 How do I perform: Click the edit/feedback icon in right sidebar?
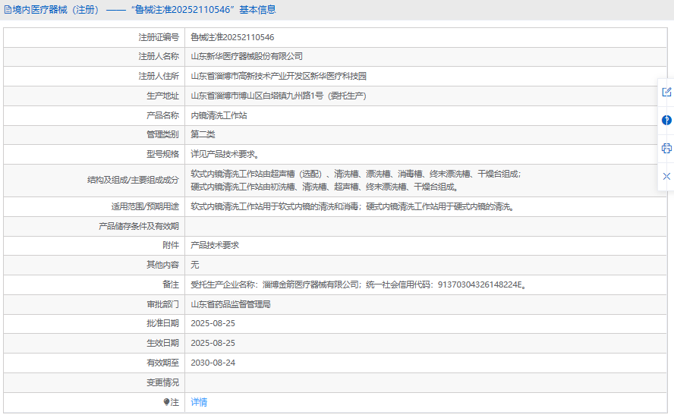click(x=666, y=92)
